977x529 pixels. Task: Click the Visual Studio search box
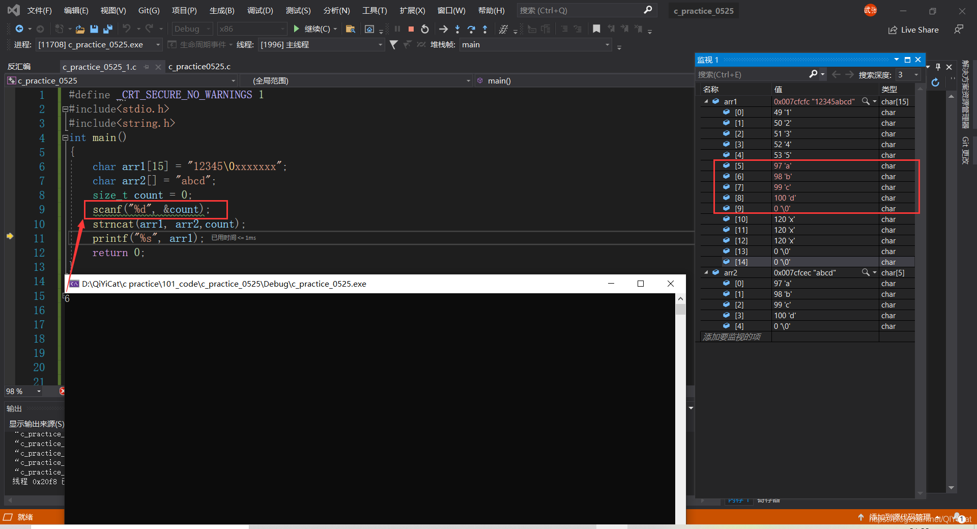pos(586,10)
